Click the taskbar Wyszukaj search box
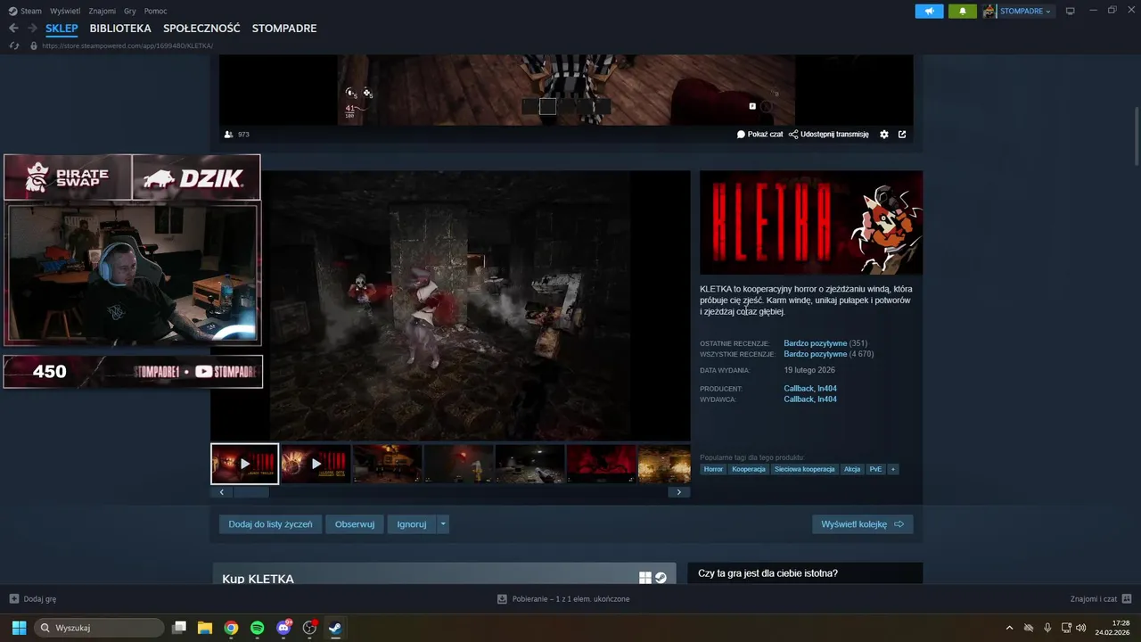The height and width of the screenshot is (642, 1141). 99,628
